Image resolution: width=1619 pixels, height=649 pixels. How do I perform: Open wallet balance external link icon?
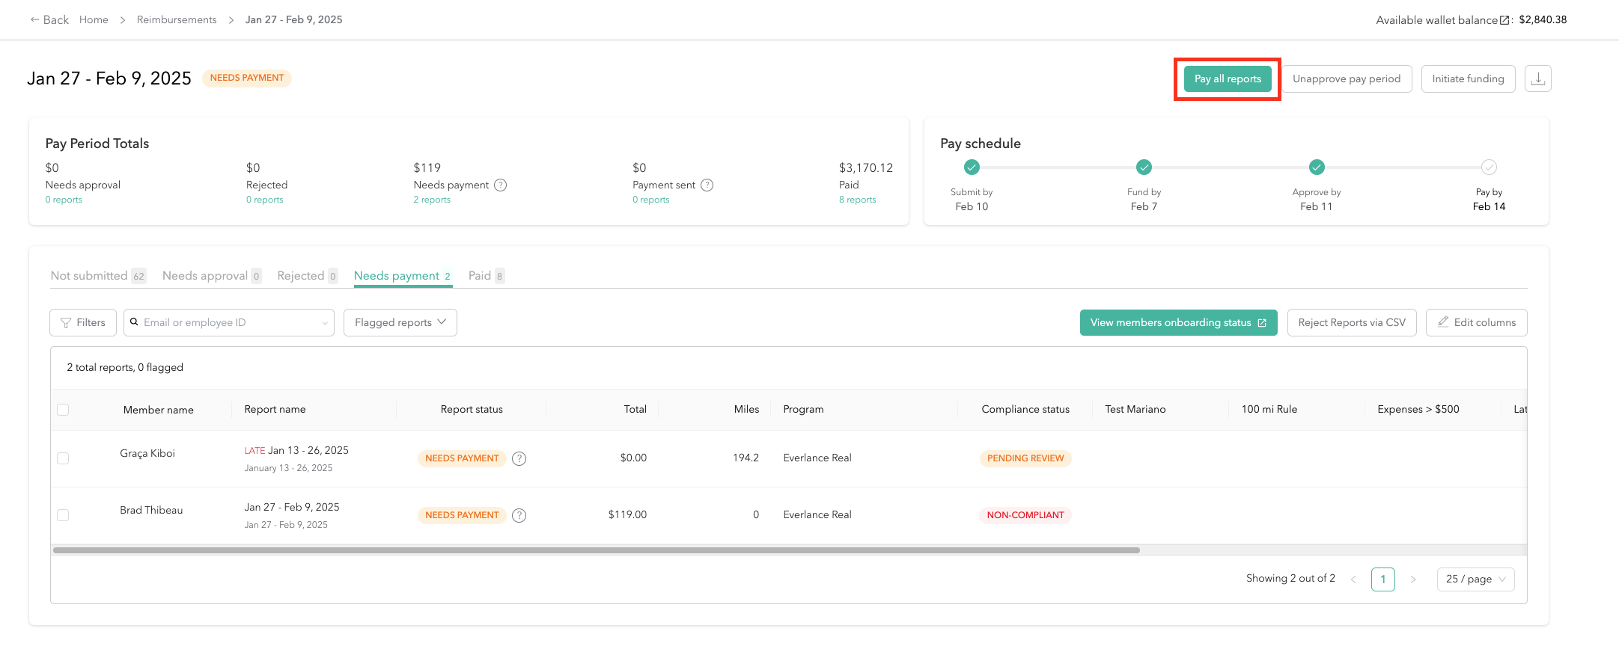click(1504, 20)
